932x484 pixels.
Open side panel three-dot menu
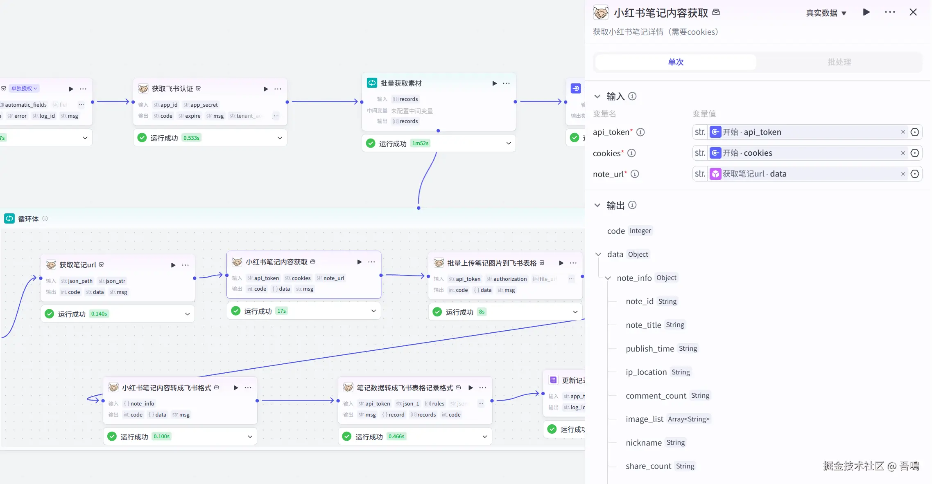coord(889,12)
